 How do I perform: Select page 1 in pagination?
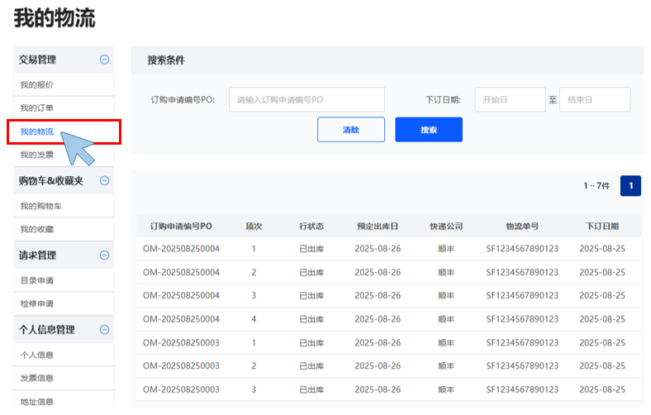tap(630, 186)
